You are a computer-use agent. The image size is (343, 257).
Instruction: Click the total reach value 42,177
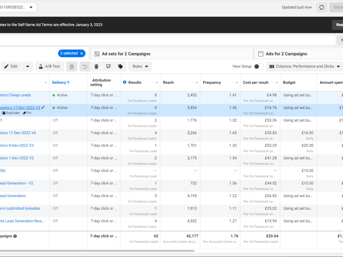coord(192,236)
